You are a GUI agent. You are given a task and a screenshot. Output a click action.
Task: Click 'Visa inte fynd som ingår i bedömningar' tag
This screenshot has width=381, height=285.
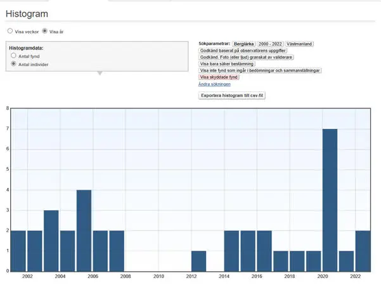tap(261, 70)
